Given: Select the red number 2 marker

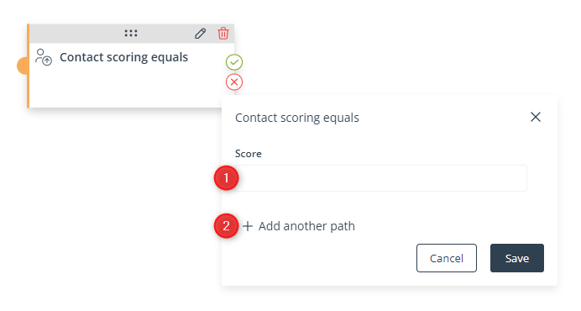Looking at the screenshot, I should (x=226, y=225).
